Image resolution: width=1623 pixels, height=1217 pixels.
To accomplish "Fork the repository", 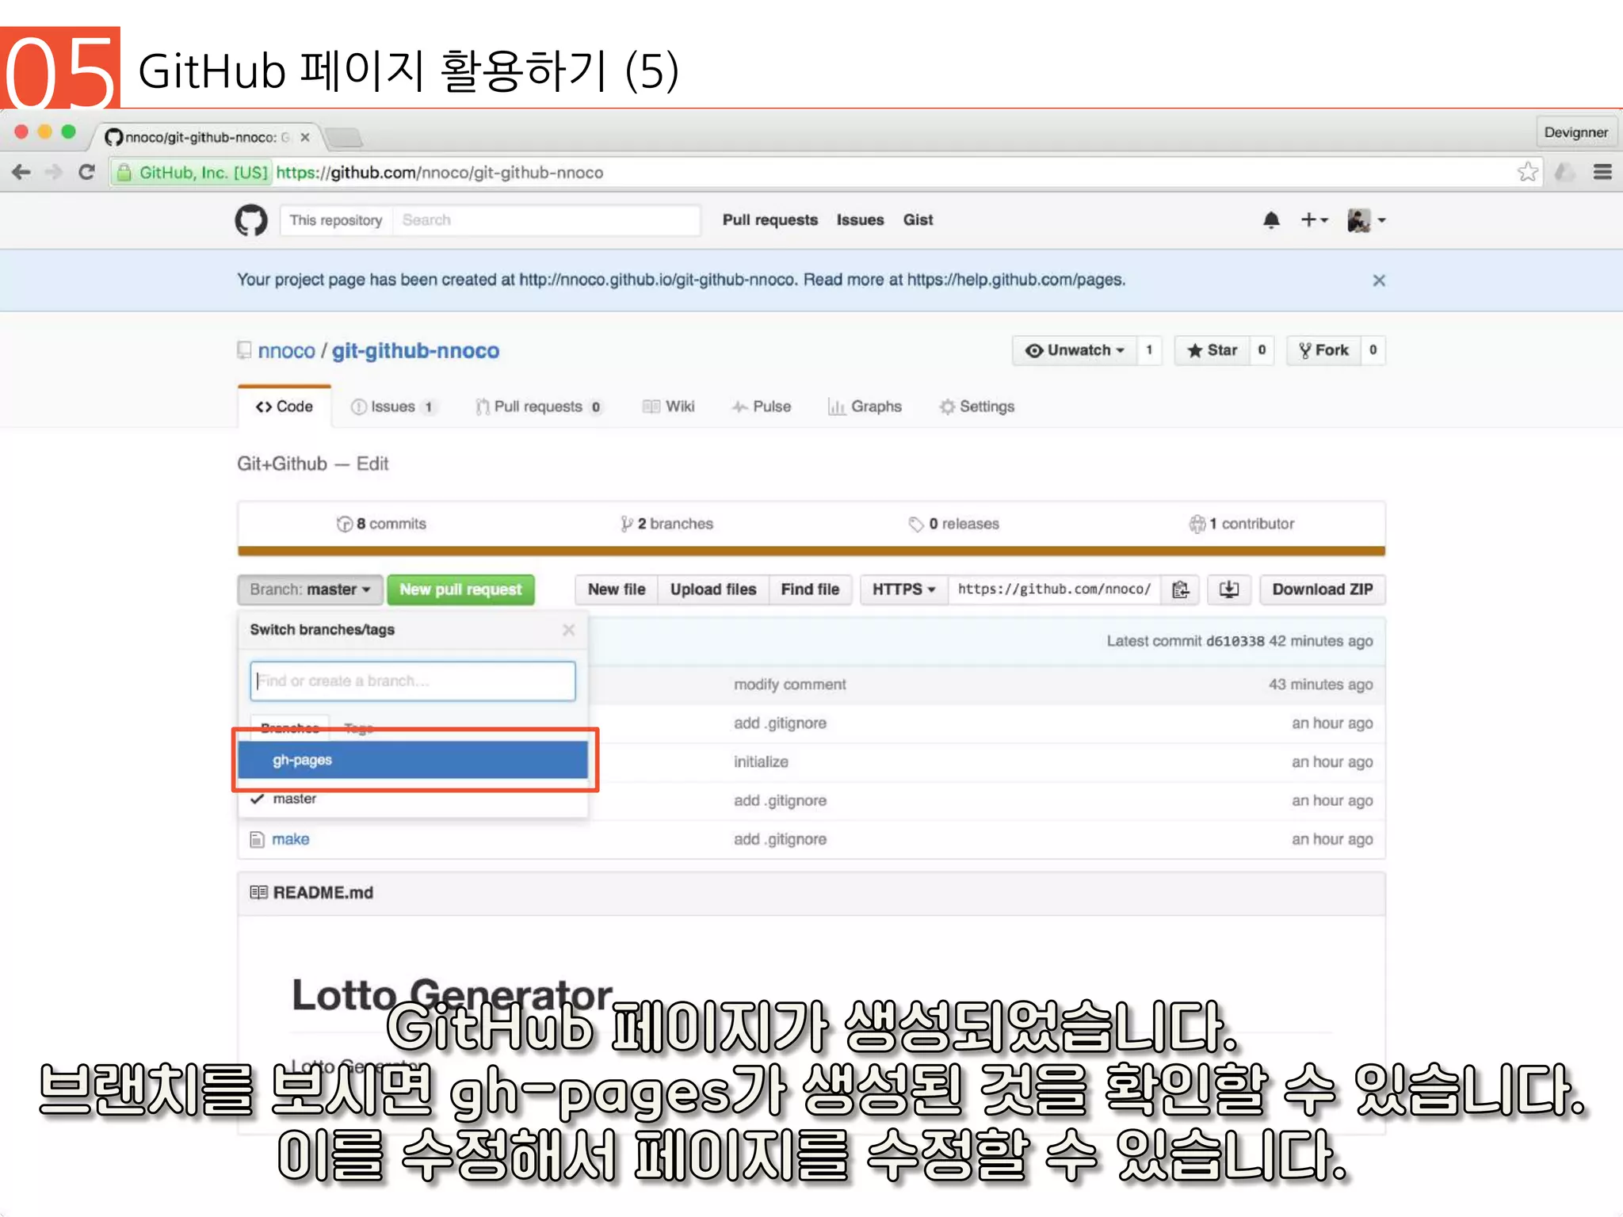I will pyautogui.click(x=1323, y=350).
